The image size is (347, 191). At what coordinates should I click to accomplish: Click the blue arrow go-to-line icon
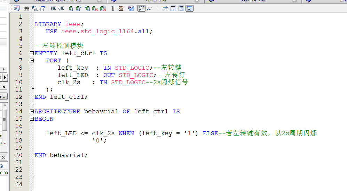[x=165, y=8]
